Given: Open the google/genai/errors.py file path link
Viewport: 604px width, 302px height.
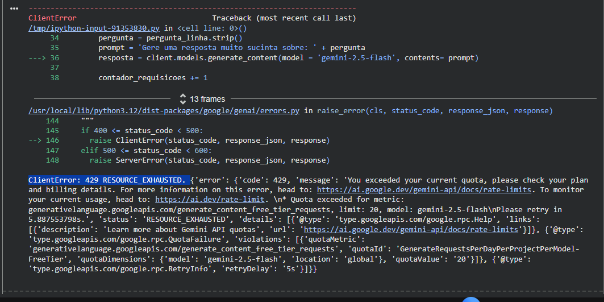Looking at the screenshot, I should [164, 110].
